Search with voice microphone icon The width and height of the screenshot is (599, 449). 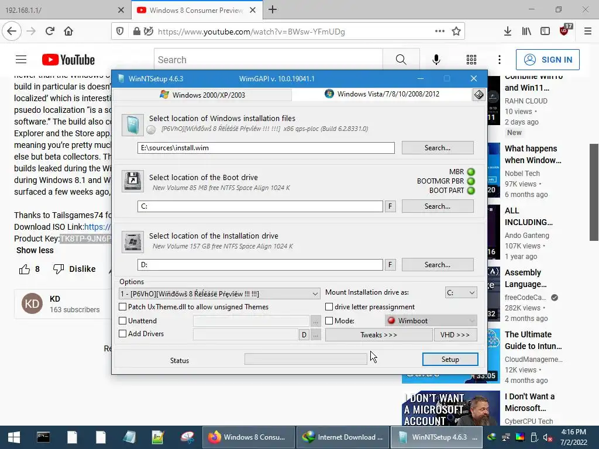tap(436, 60)
